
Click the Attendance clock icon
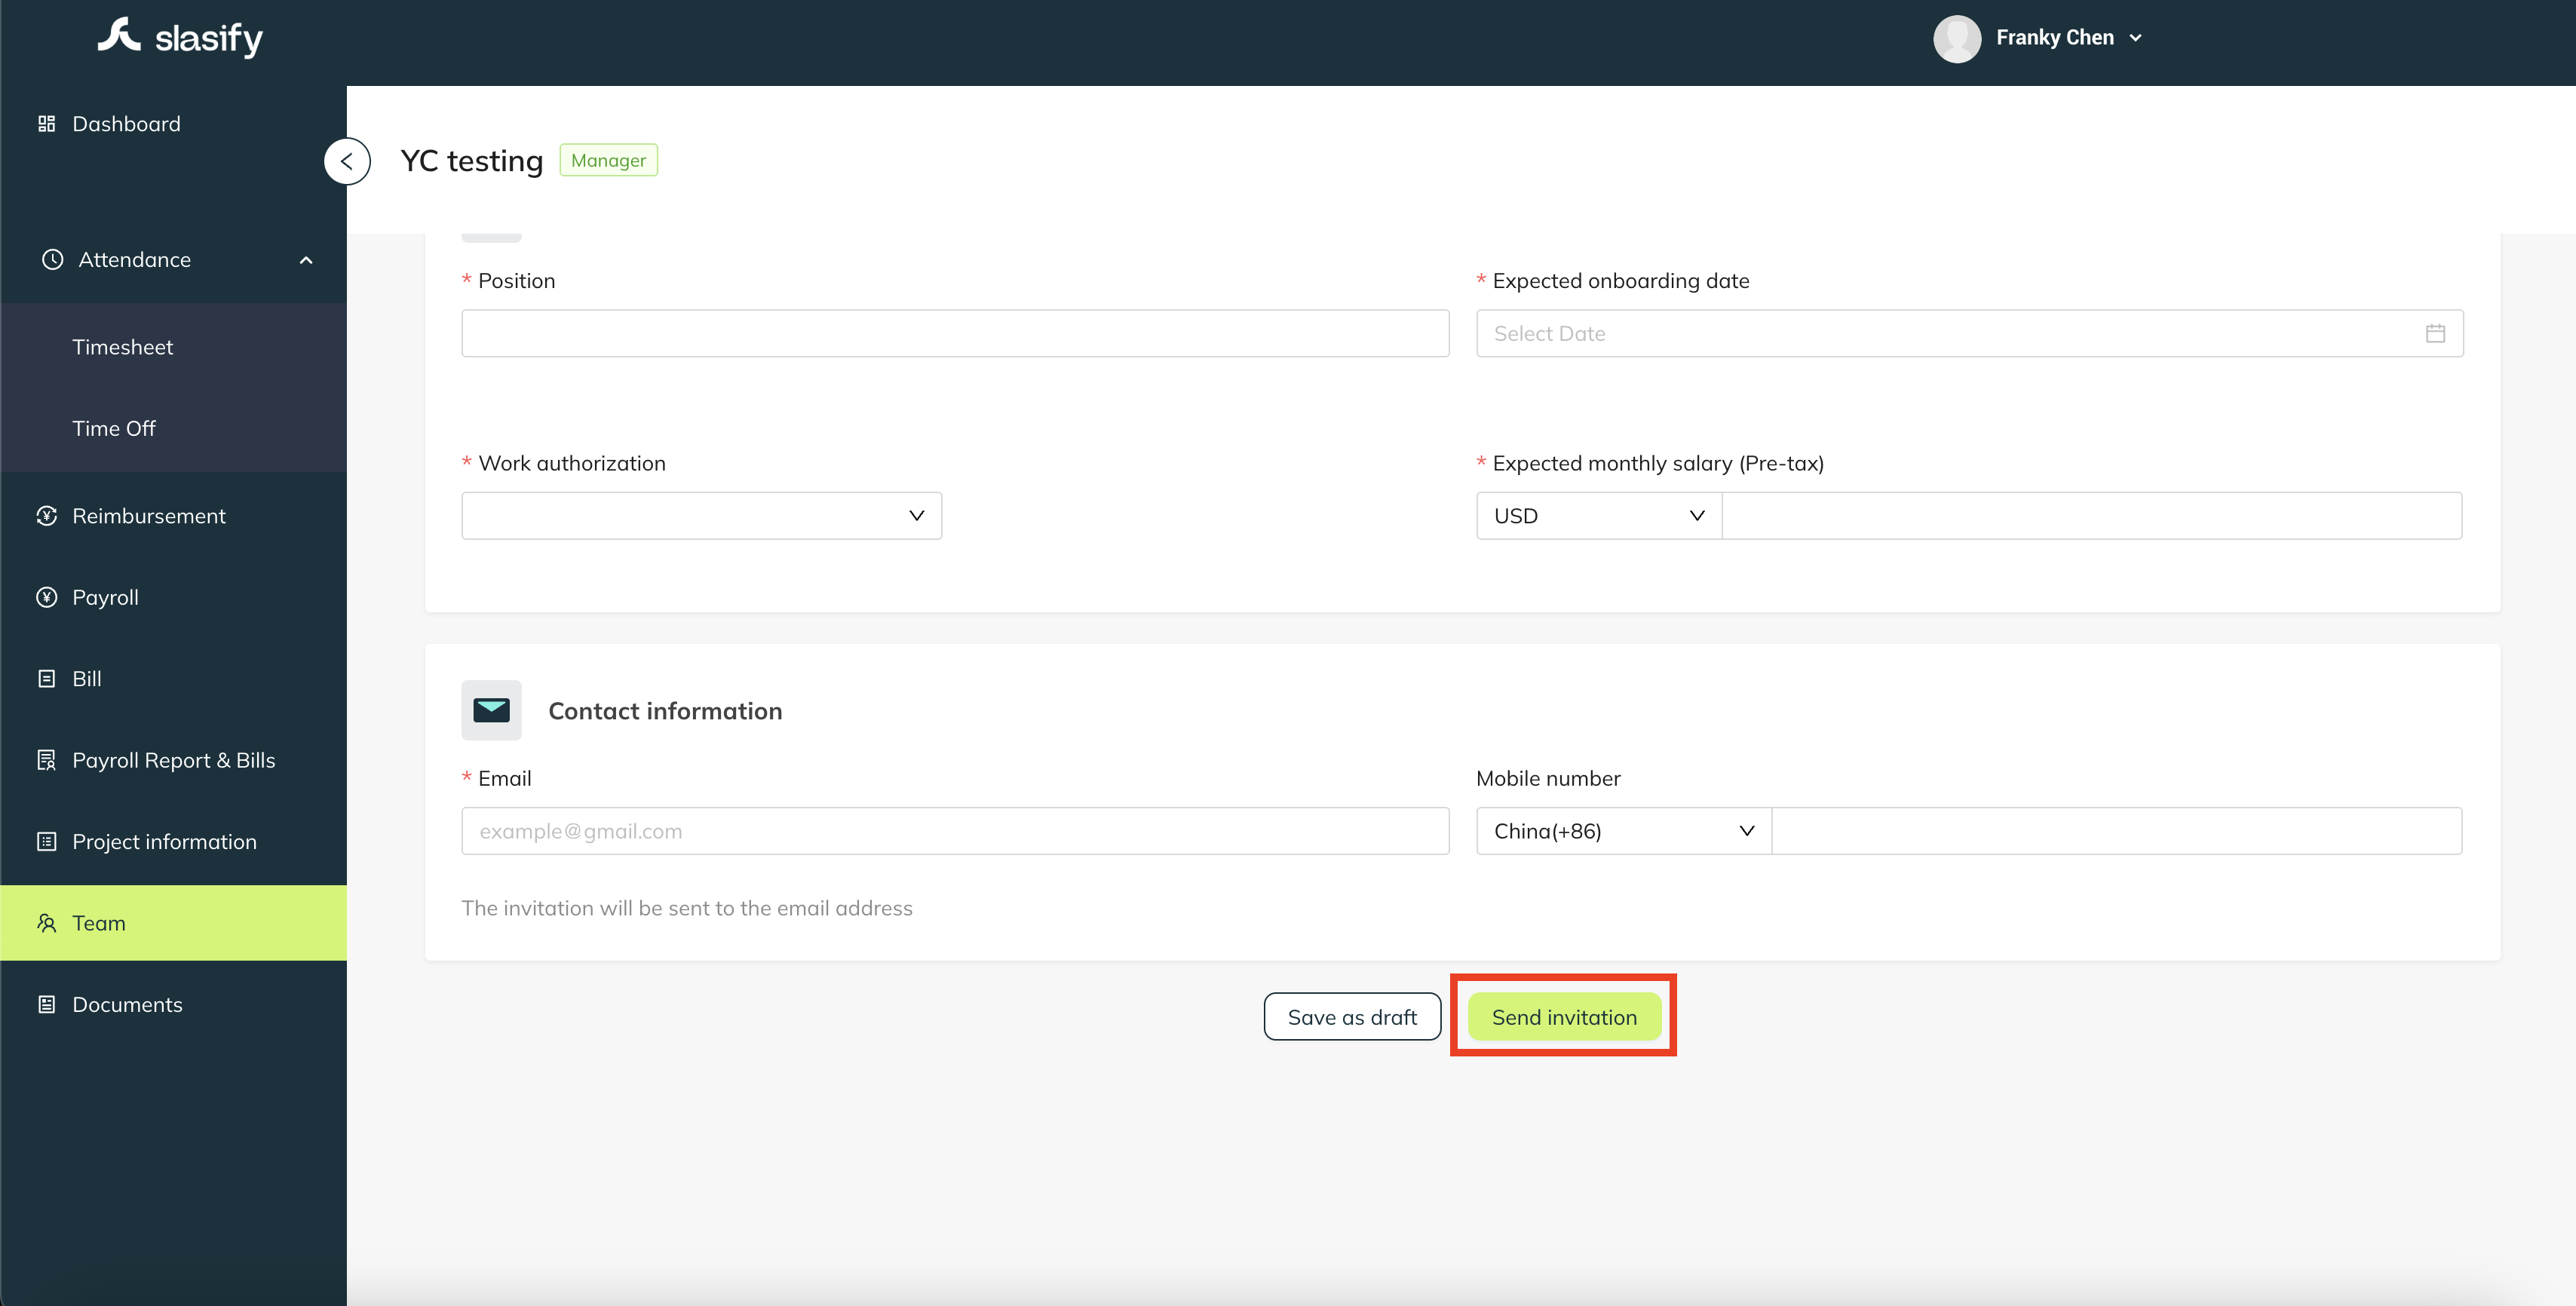point(52,260)
